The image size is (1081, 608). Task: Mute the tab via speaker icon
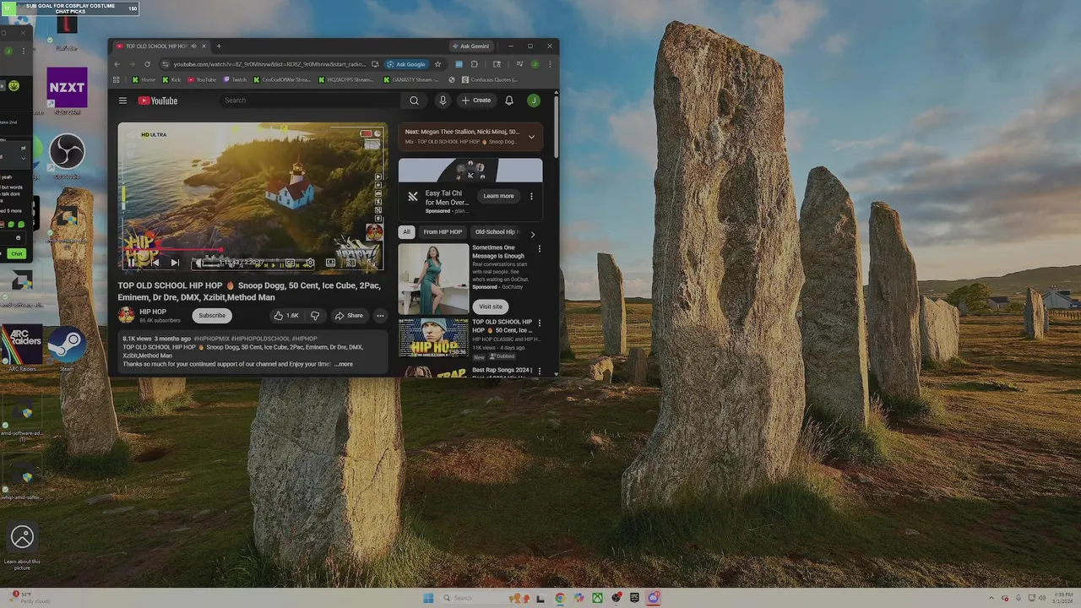193,46
